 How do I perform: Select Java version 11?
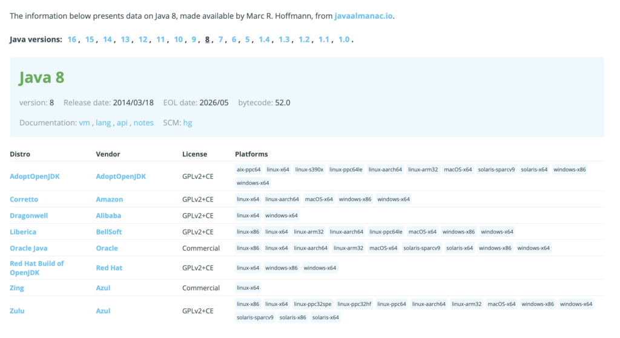[160, 39]
